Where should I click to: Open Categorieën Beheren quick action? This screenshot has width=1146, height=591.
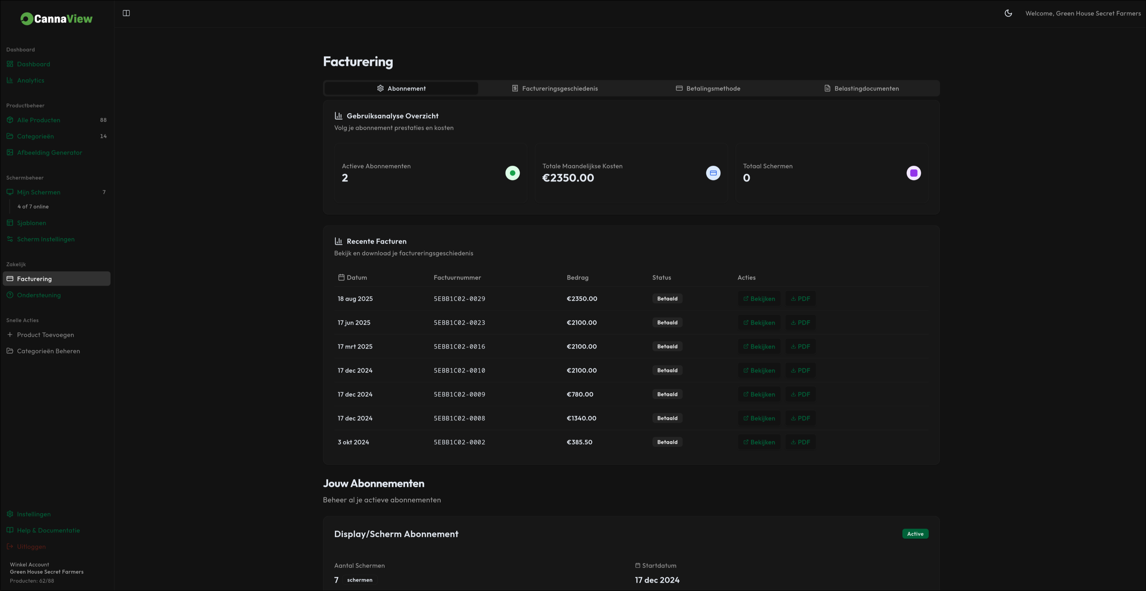coord(48,351)
